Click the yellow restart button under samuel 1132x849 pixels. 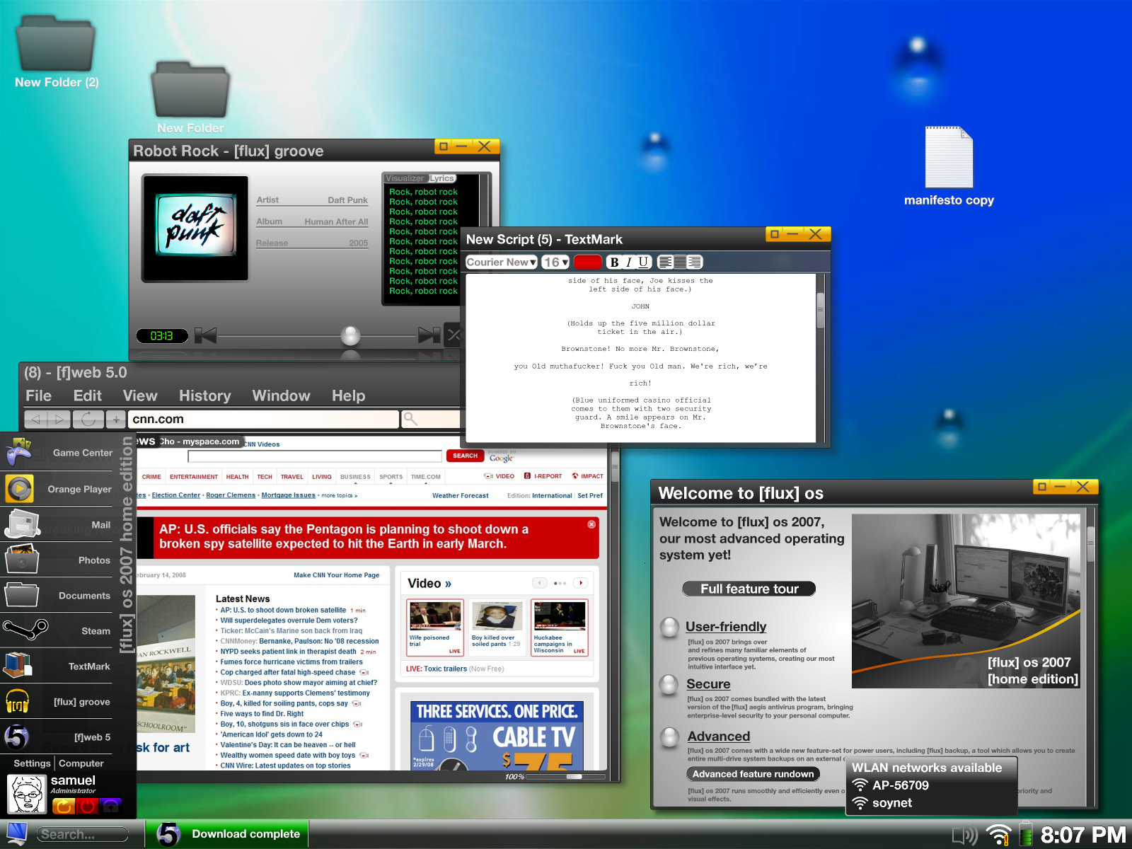63,806
